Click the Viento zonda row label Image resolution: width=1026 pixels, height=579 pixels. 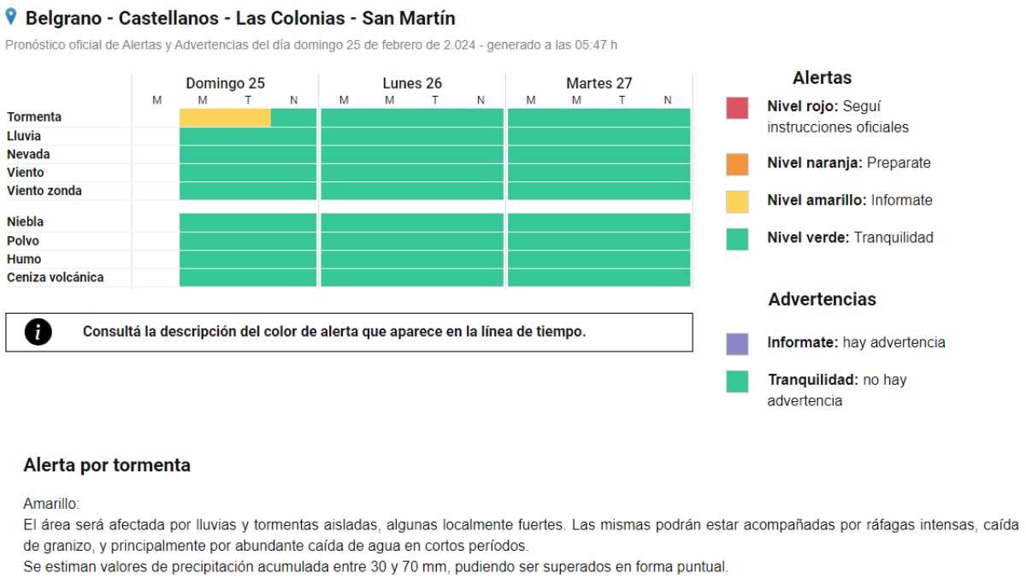[x=44, y=191]
